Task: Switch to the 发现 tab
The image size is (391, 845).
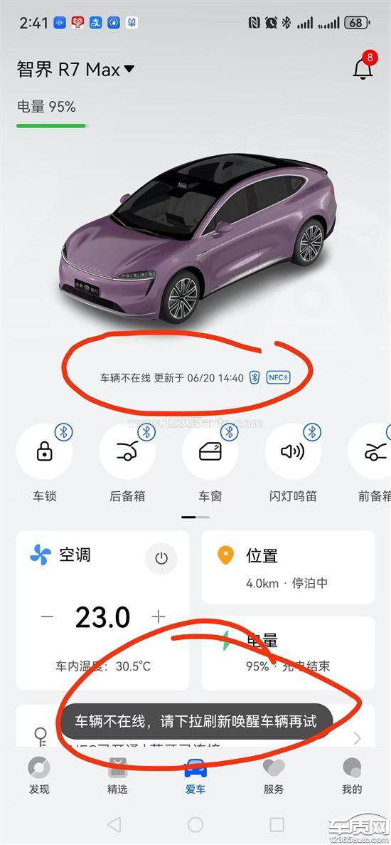Action: pyautogui.click(x=38, y=776)
